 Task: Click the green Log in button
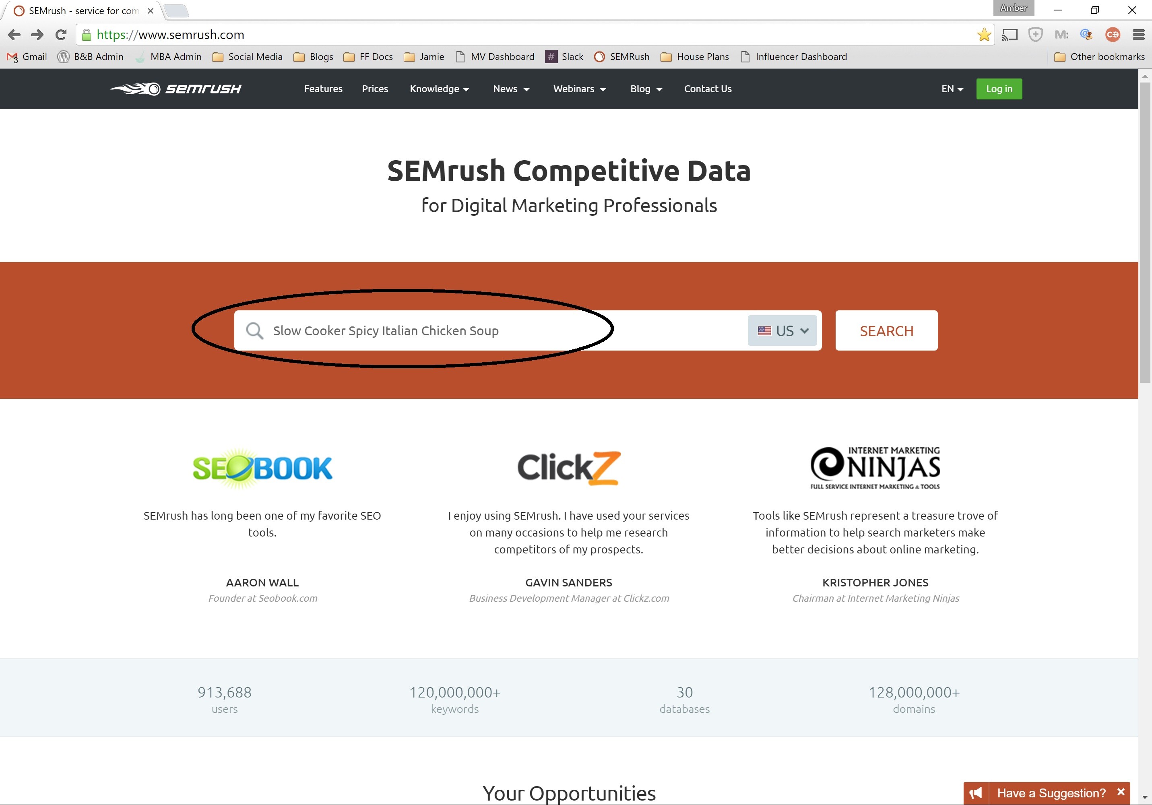pyautogui.click(x=999, y=89)
